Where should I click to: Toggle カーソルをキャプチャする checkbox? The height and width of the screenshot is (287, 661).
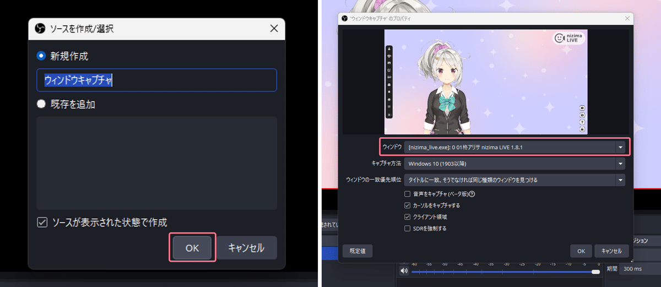pyautogui.click(x=408, y=205)
